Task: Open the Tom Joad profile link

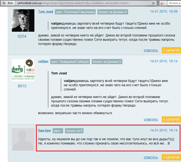Action: 46,11
